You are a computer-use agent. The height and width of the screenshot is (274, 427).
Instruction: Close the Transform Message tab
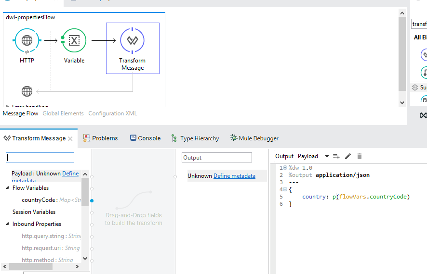point(70,138)
